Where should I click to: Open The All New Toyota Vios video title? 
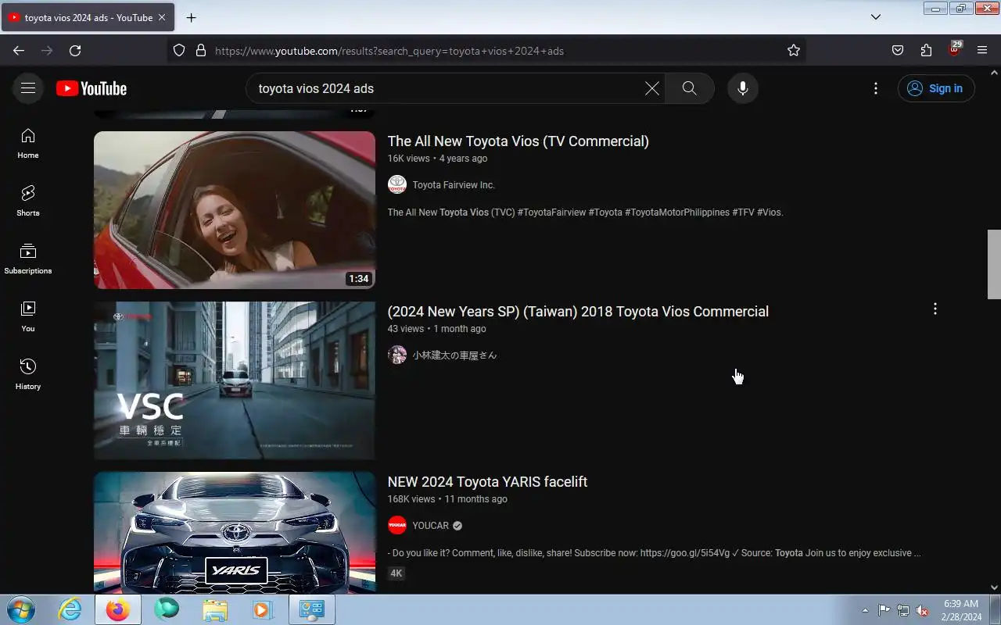(x=518, y=141)
